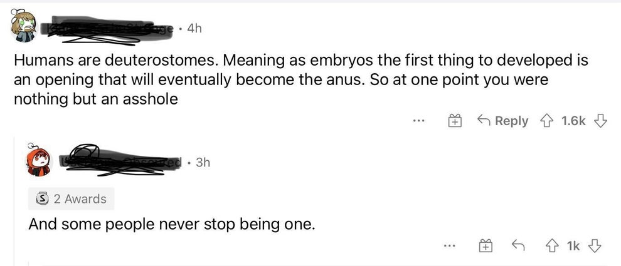The height and width of the screenshot is (266, 621).
Task: Downvote the deuterostomes comment
Action: [600, 121]
